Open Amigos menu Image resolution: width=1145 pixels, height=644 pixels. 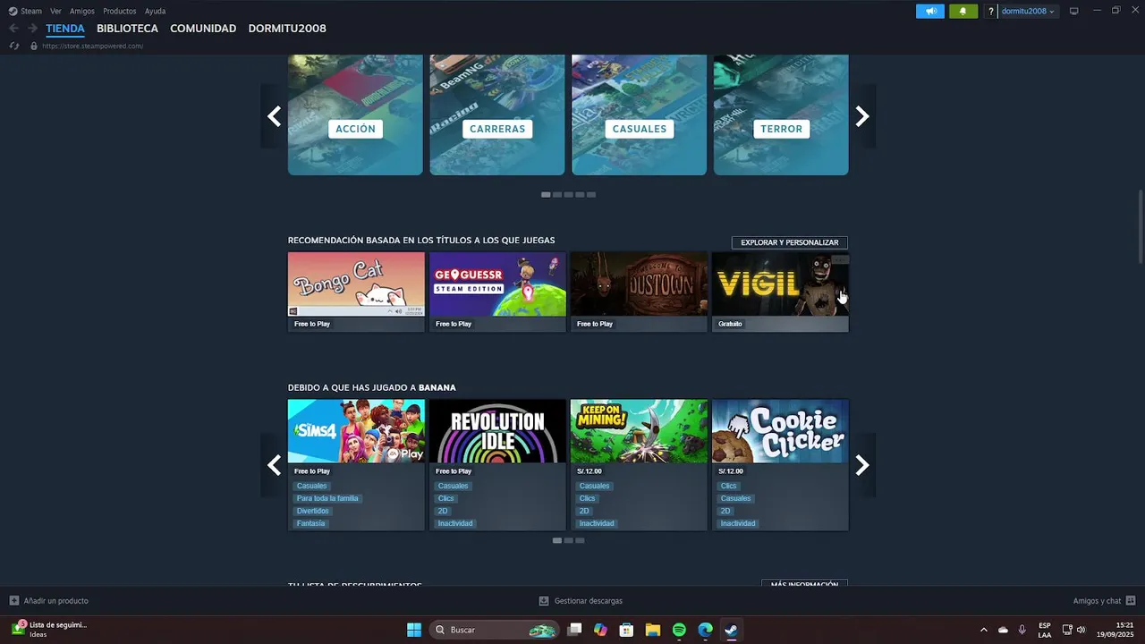pyautogui.click(x=82, y=11)
